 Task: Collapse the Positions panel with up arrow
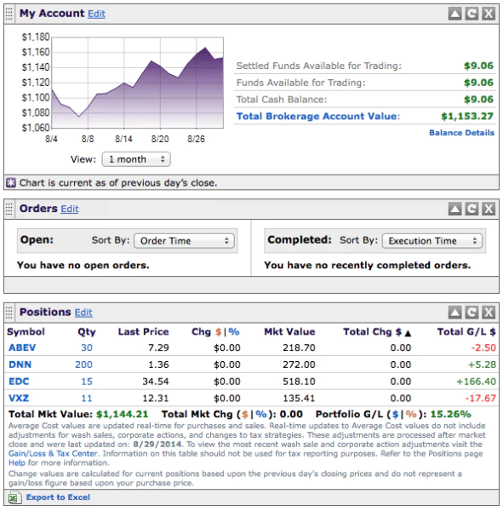coord(454,313)
